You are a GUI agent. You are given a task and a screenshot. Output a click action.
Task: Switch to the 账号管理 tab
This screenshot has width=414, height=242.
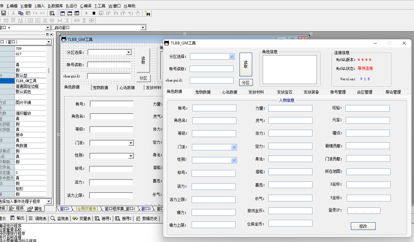[x=338, y=92]
